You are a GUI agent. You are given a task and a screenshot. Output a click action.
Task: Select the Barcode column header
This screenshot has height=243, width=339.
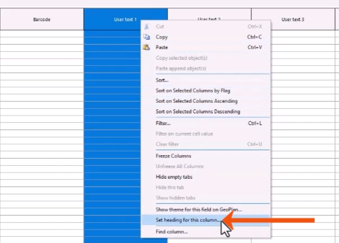(42, 19)
